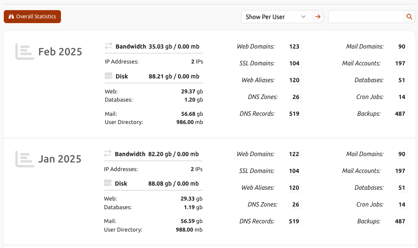The width and height of the screenshot is (418, 248).
Task: Click Feb web disk usage 29.37 gb
Action: tap(192, 91)
